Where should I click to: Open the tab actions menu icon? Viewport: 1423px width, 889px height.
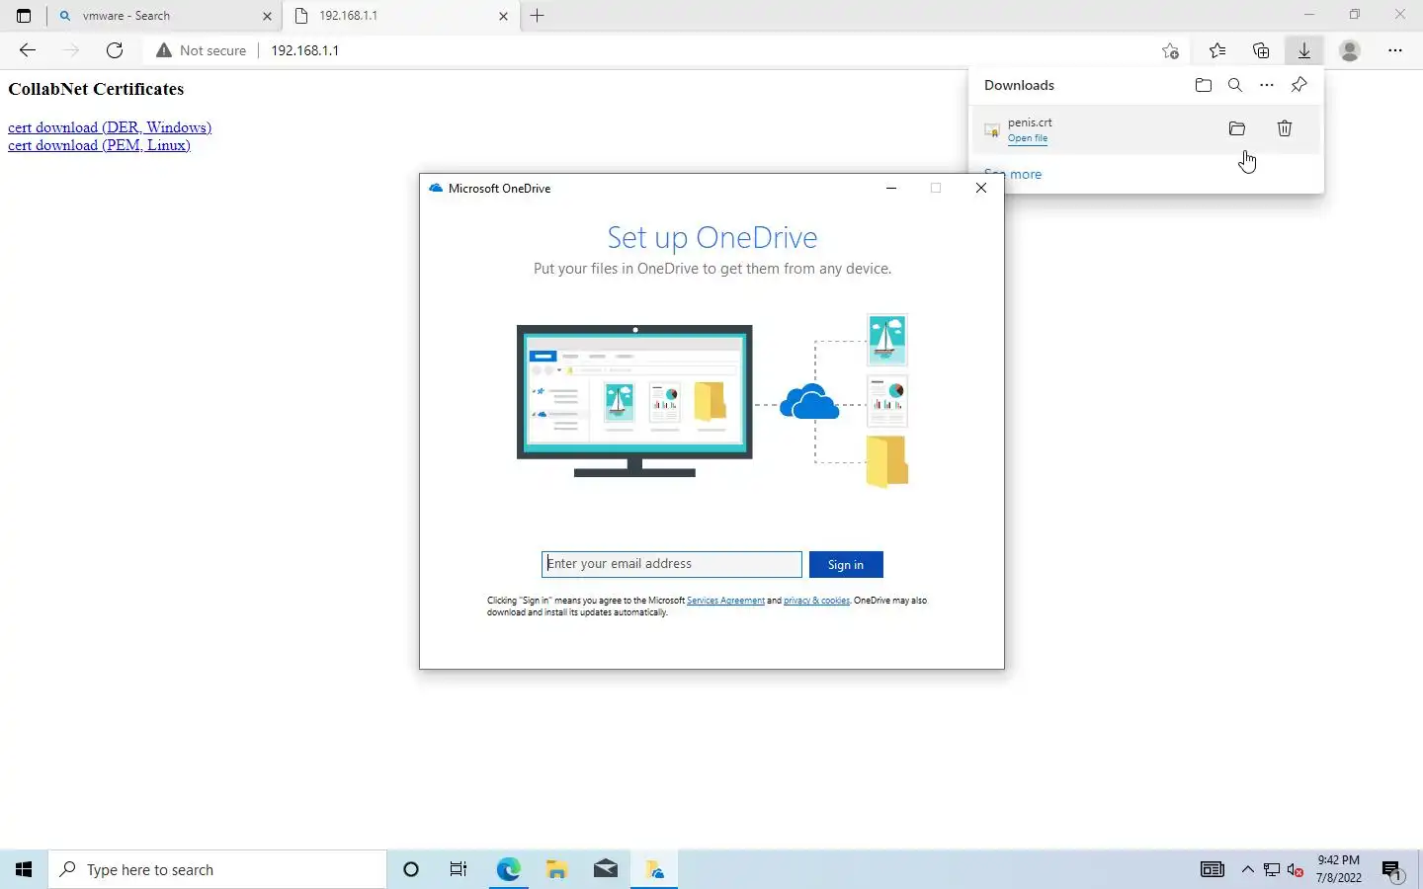24,16
